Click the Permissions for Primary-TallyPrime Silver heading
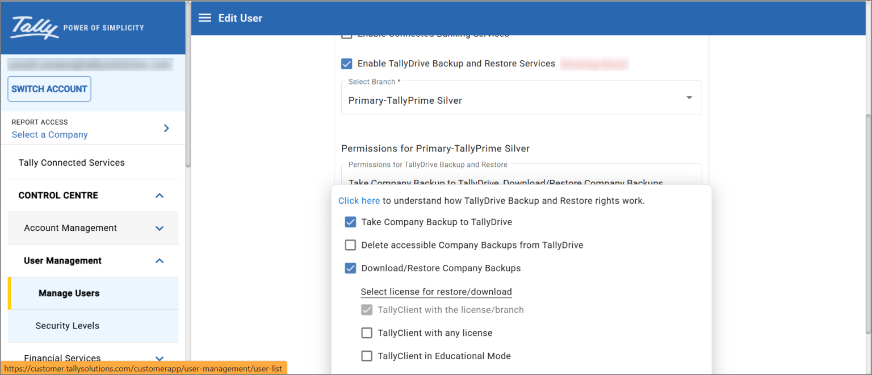 (x=435, y=149)
